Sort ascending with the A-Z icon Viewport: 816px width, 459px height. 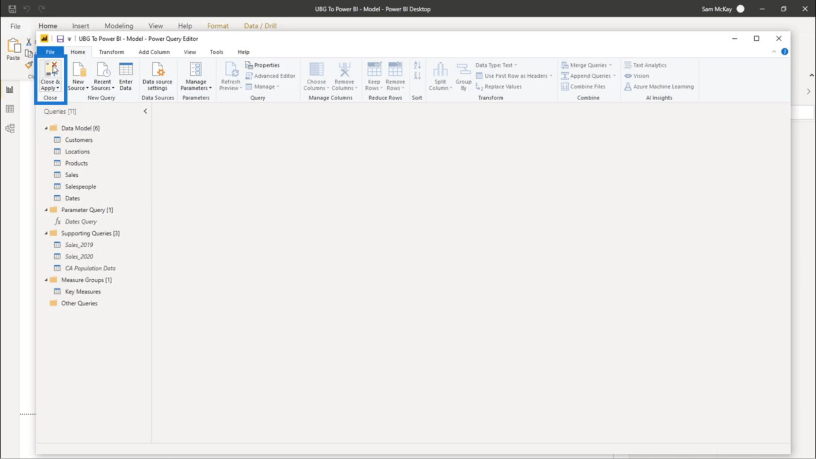pos(417,65)
